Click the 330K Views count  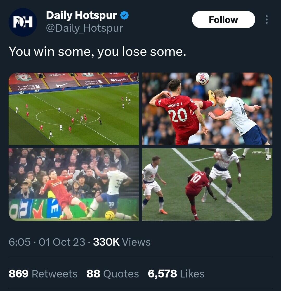tap(122, 242)
